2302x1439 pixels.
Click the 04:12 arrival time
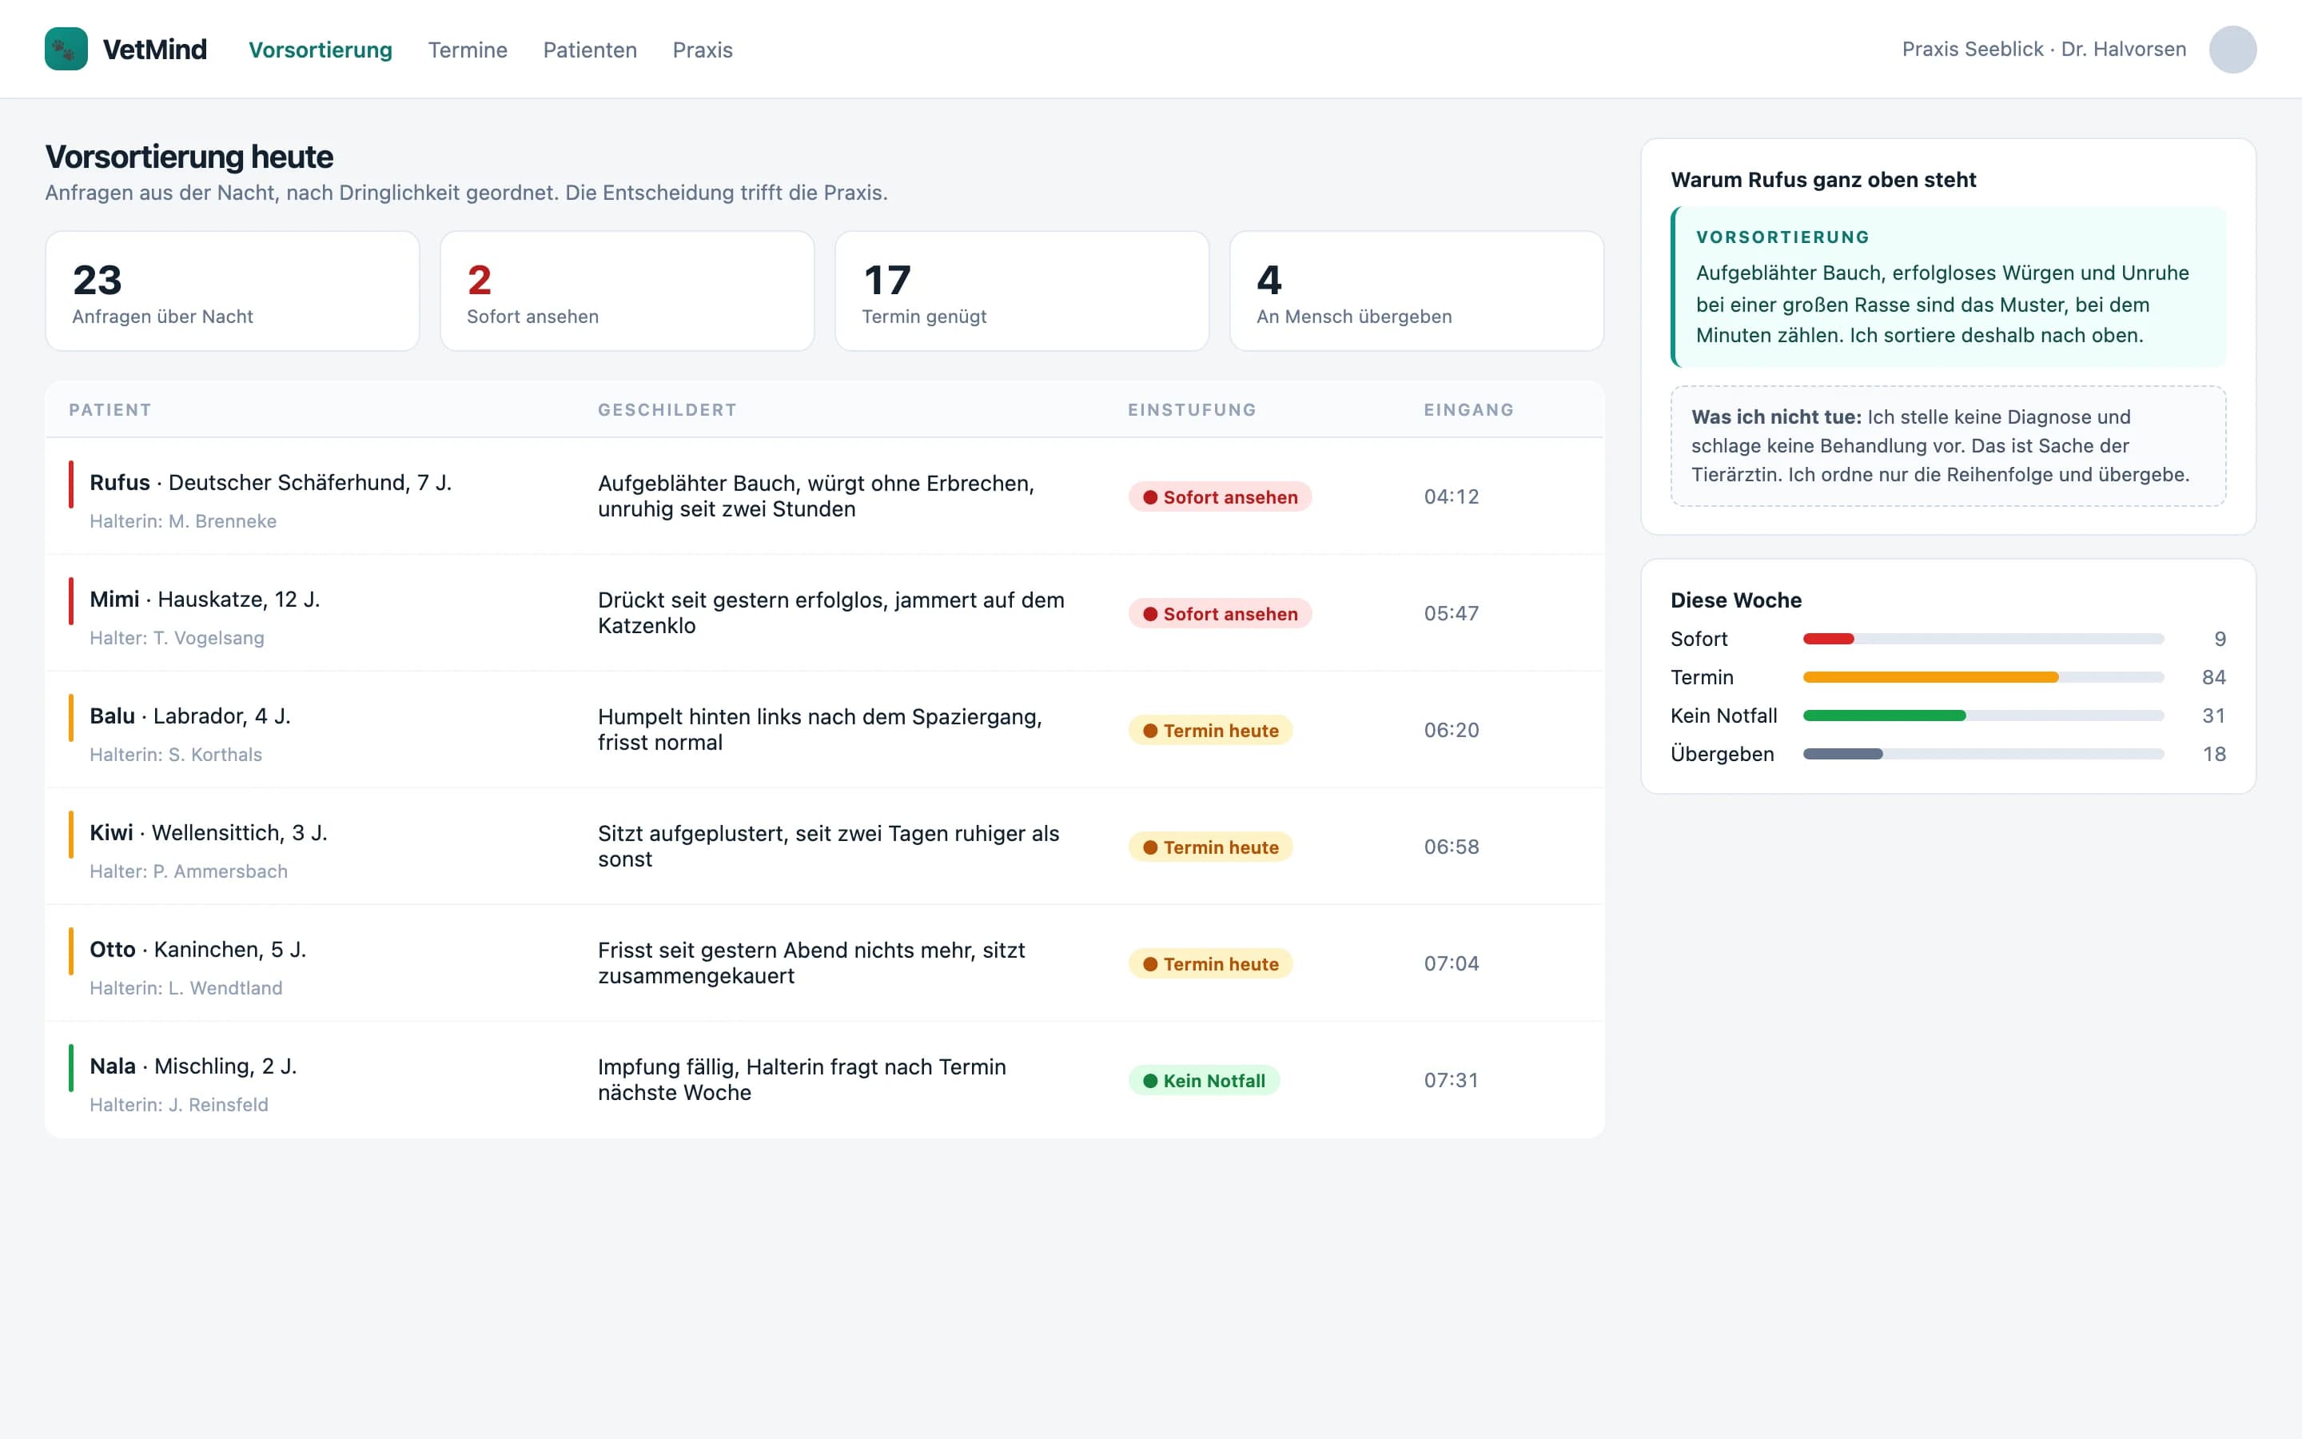tap(1452, 496)
